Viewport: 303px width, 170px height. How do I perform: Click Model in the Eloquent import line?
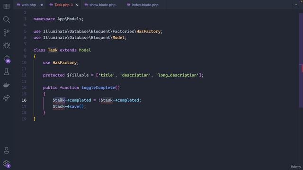118,38
